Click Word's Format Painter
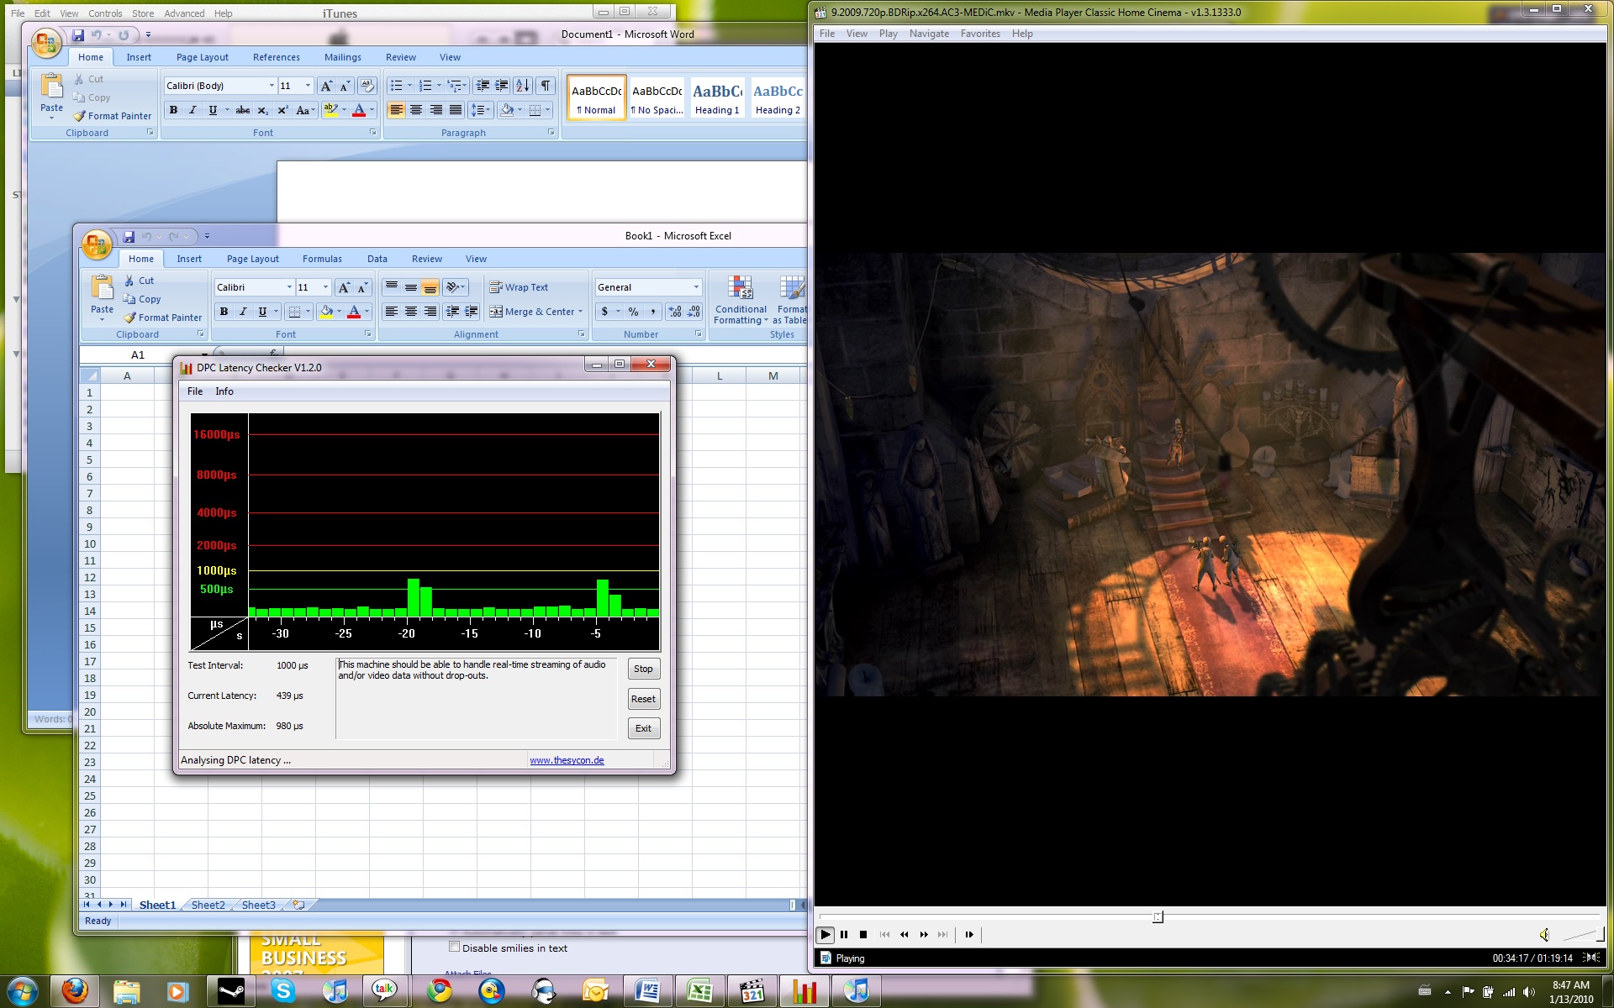The image size is (1614, 1008). pos(112,116)
